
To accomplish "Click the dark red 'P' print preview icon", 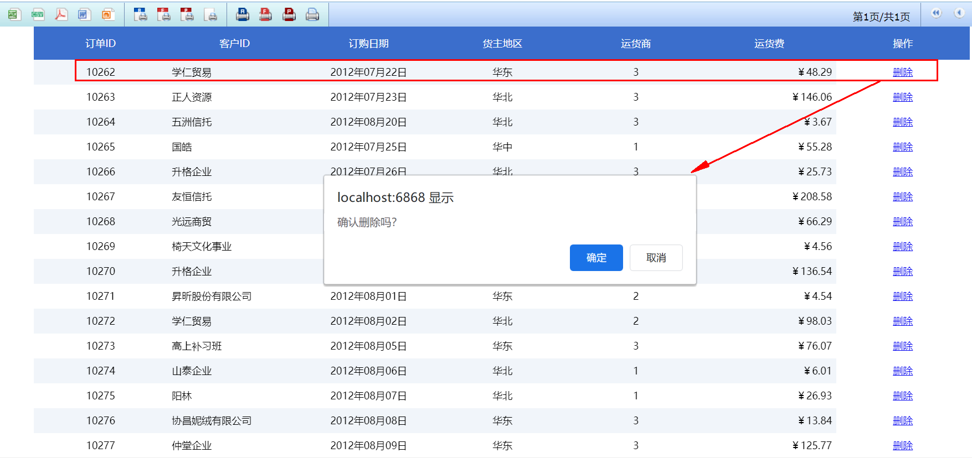I will [187, 14].
